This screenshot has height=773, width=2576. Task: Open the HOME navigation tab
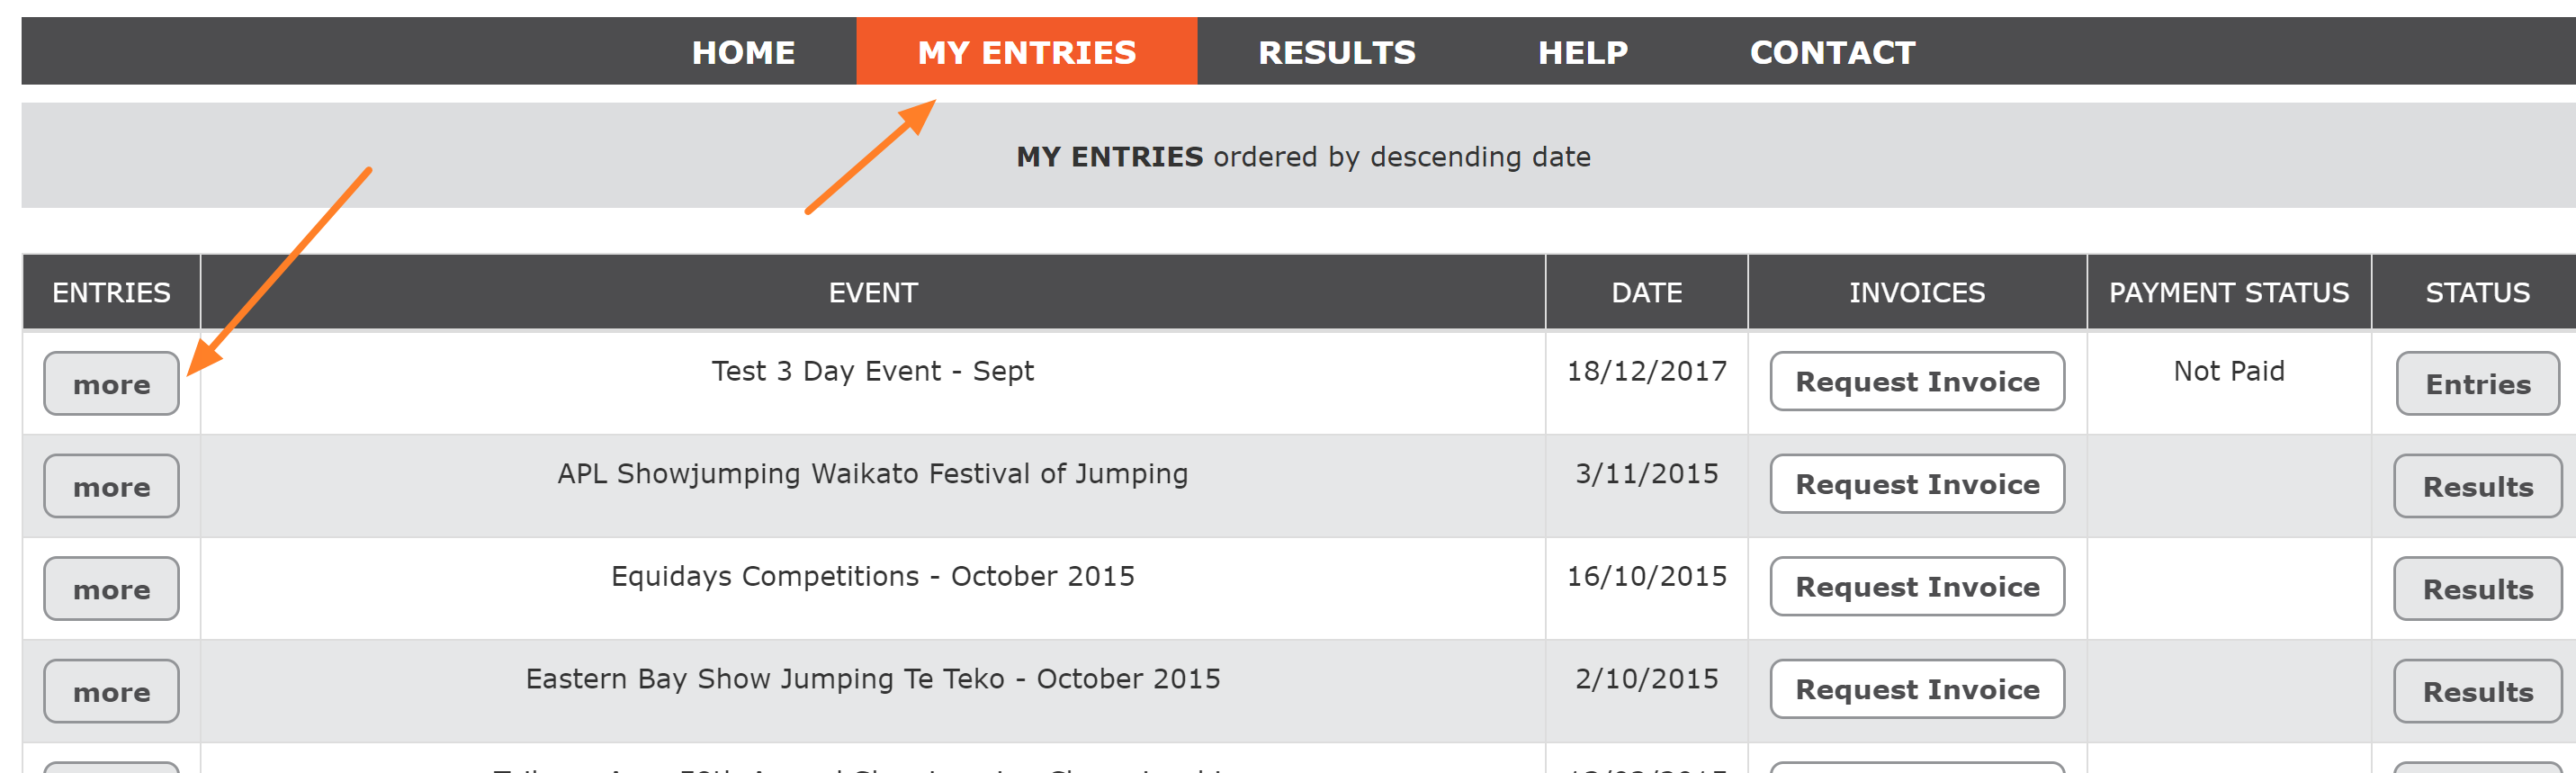tap(743, 52)
